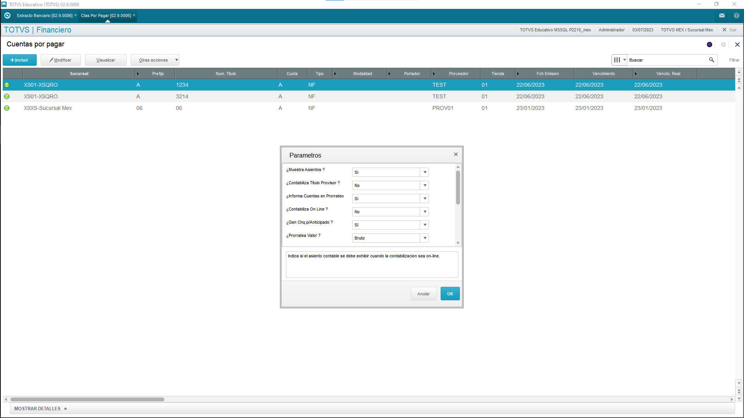Select the XSXS-Sucursal Mex row
744x418 pixels.
point(369,108)
